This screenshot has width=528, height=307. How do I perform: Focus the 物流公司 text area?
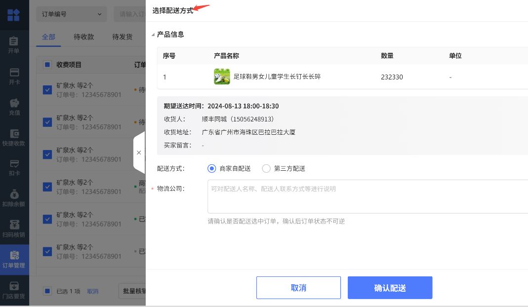(x=367, y=196)
